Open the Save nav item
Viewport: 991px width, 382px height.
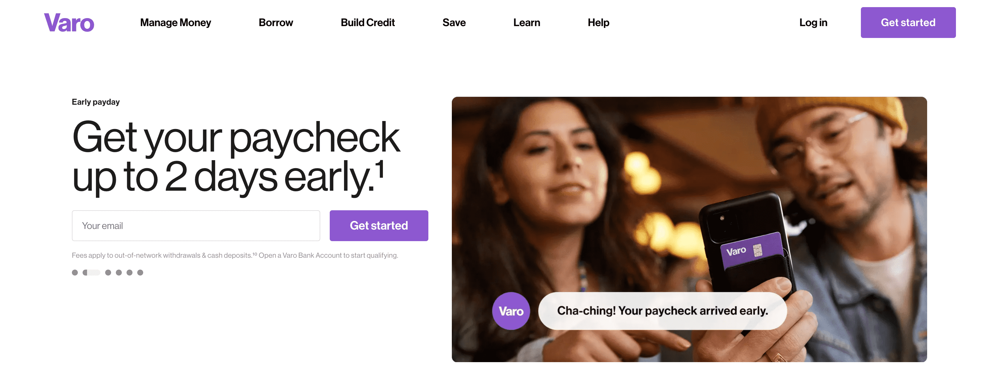pos(454,23)
